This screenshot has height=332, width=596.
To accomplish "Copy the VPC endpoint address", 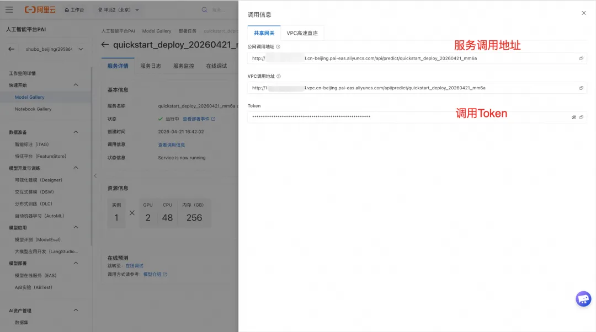I will [x=581, y=88].
